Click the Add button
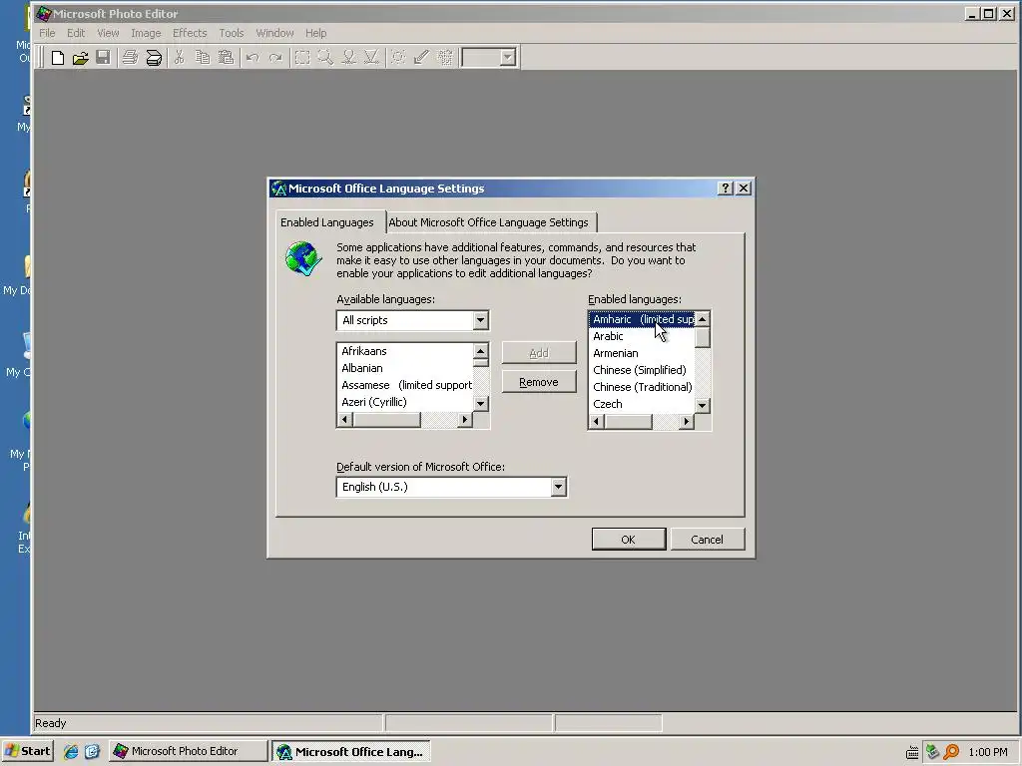 (x=539, y=353)
